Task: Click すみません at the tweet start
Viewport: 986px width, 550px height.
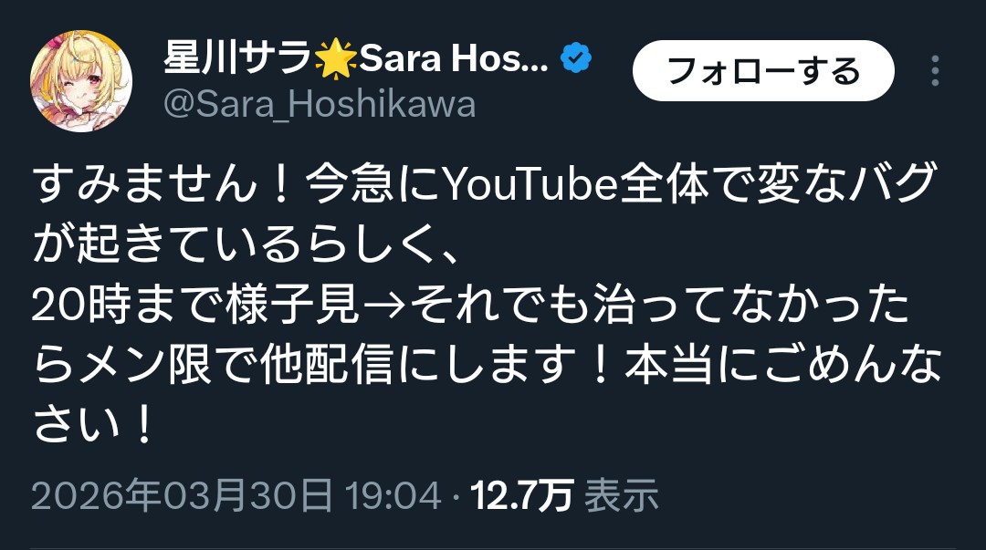Action: pyautogui.click(x=143, y=184)
